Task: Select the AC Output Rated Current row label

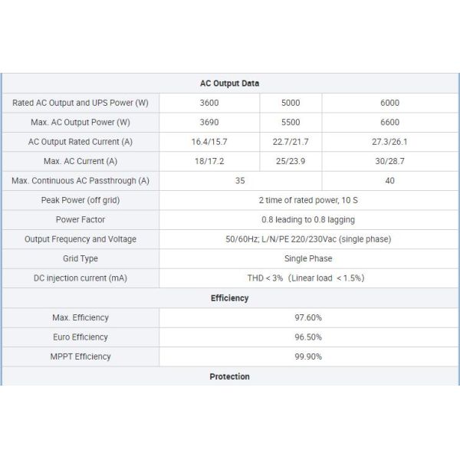Action: point(80,142)
